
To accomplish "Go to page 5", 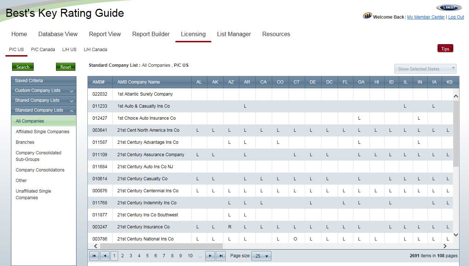I will (147, 256).
